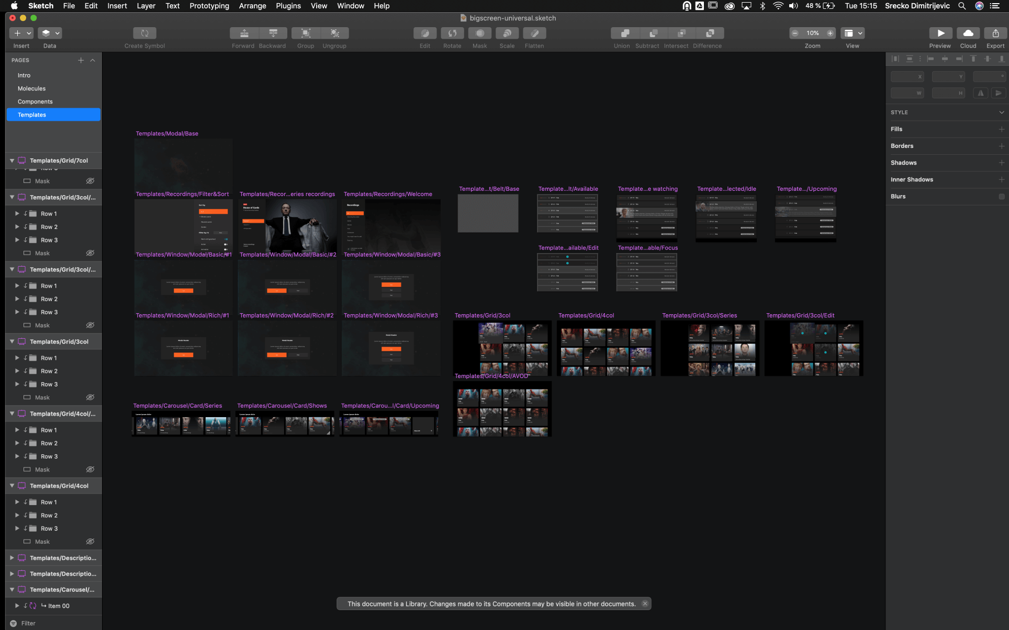
Task: Click the Preview play icon in toolbar
Action: [x=940, y=33]
